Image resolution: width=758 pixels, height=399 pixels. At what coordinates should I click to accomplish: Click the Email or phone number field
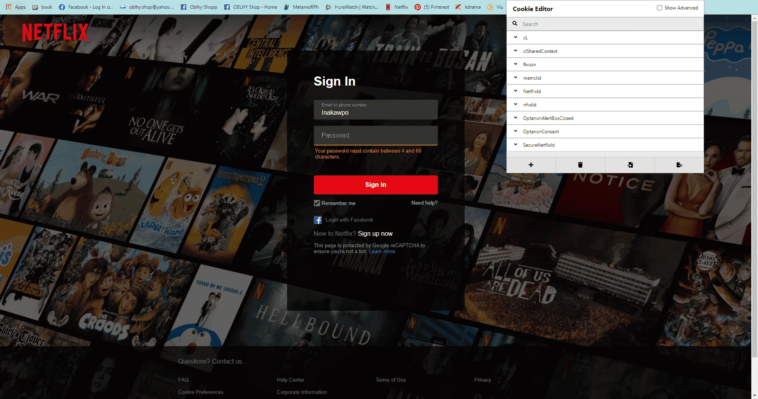(x=375, y=110)
